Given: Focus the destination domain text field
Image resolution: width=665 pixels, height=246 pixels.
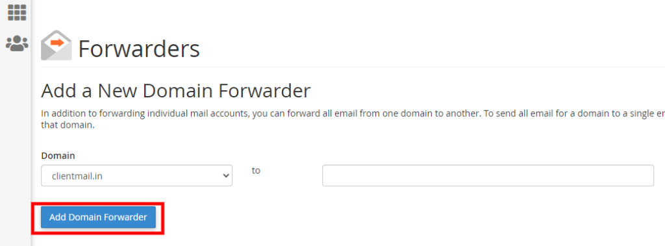Looking at the screenshot, I should 488,176.
